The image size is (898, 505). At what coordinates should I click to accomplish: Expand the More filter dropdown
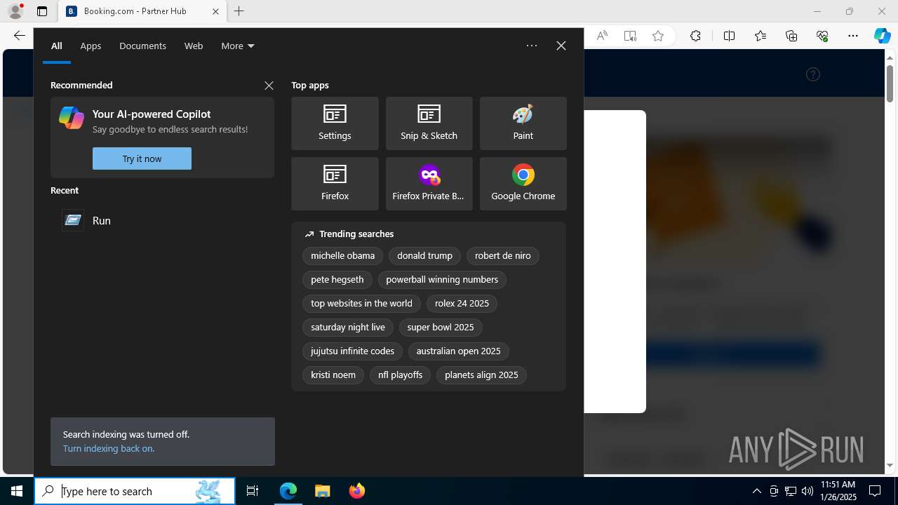tap(238, 46)
